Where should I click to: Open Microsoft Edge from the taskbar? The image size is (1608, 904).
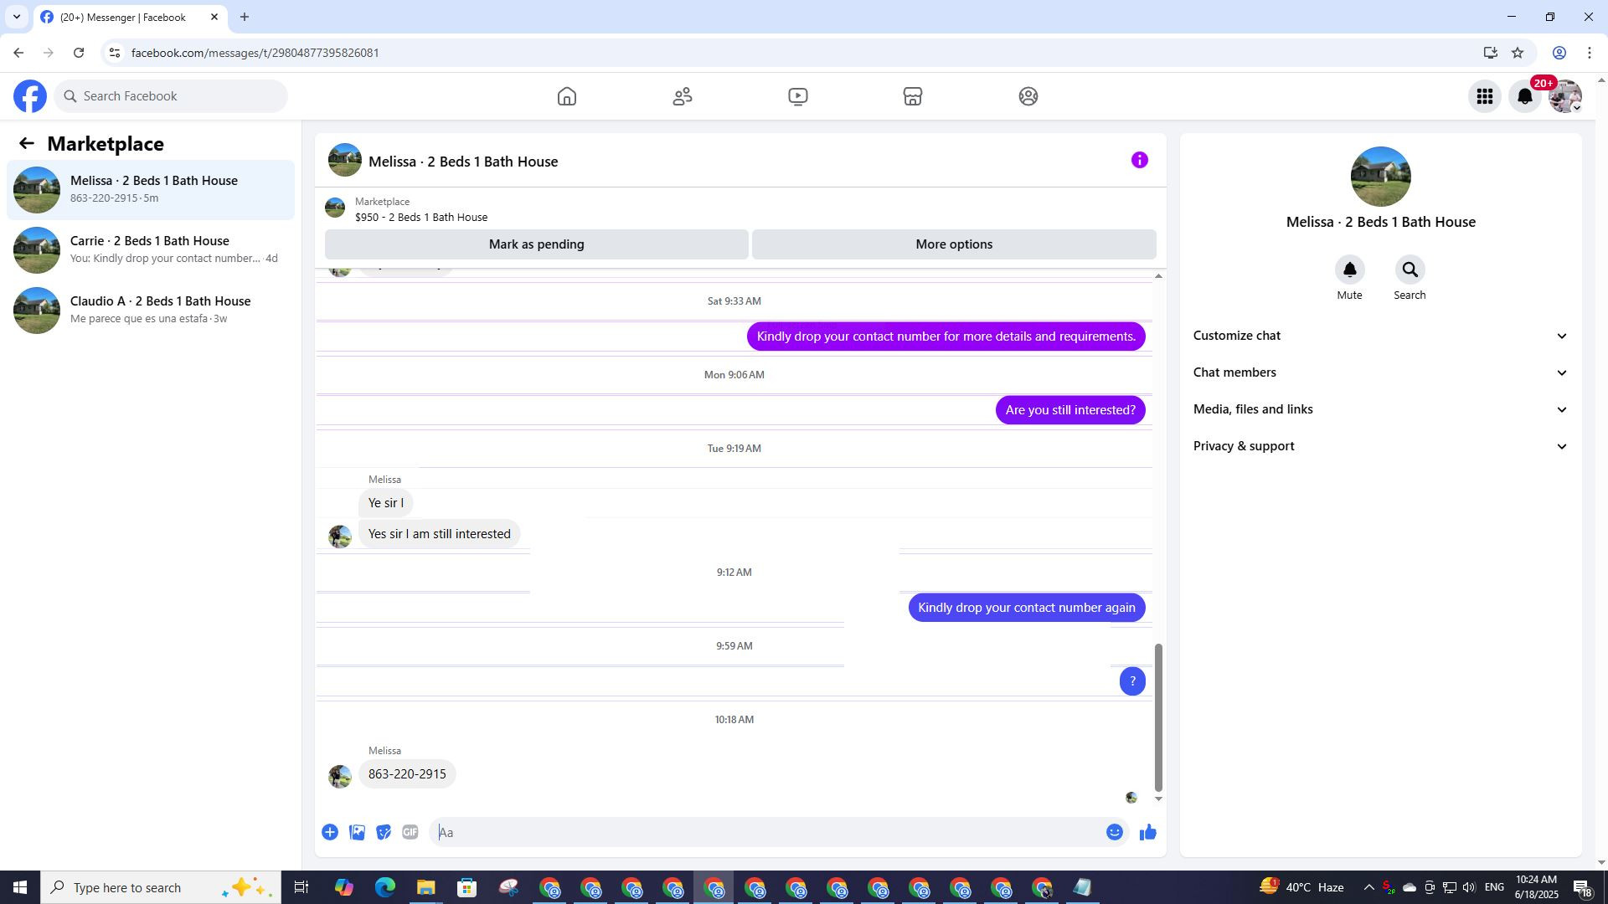click(385, 887)
